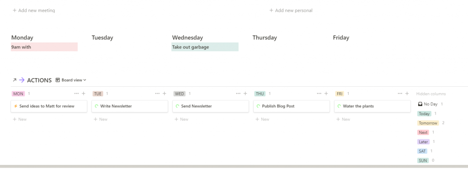Select the green Take out garbage block
Viewport: 468px width, 169px height.
pyautogui.click(x=205, y=47)
